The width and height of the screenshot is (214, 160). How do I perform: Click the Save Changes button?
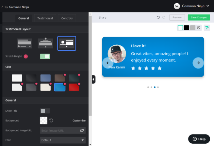click(x=199, y=17)
